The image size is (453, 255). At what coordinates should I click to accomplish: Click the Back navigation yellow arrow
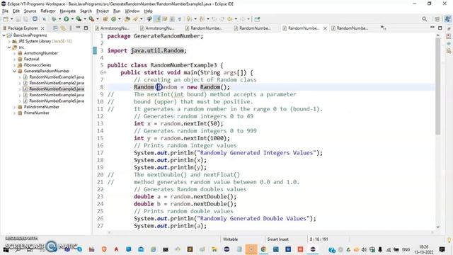pyautogui.click(x=229, y=19)
